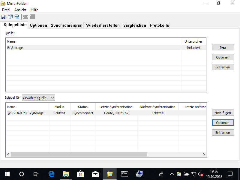The height and width of the screenshot is (180, 240).
Task: Click the save floppy disk toolbar icon
Action: (x=4, y=17)
